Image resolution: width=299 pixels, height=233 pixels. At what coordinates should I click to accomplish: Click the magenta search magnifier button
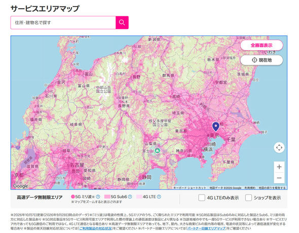coord(122,22)
